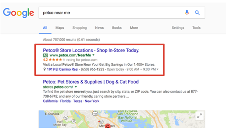Viewport: 226px width, 130px height.
Task: Expand the map with fullscreen arrows icon
Action: click(199, 116)
